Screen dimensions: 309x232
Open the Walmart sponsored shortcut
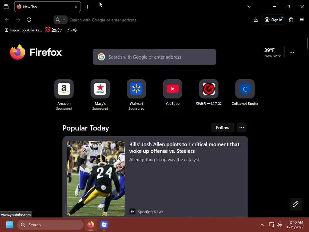tap(136, 95)
